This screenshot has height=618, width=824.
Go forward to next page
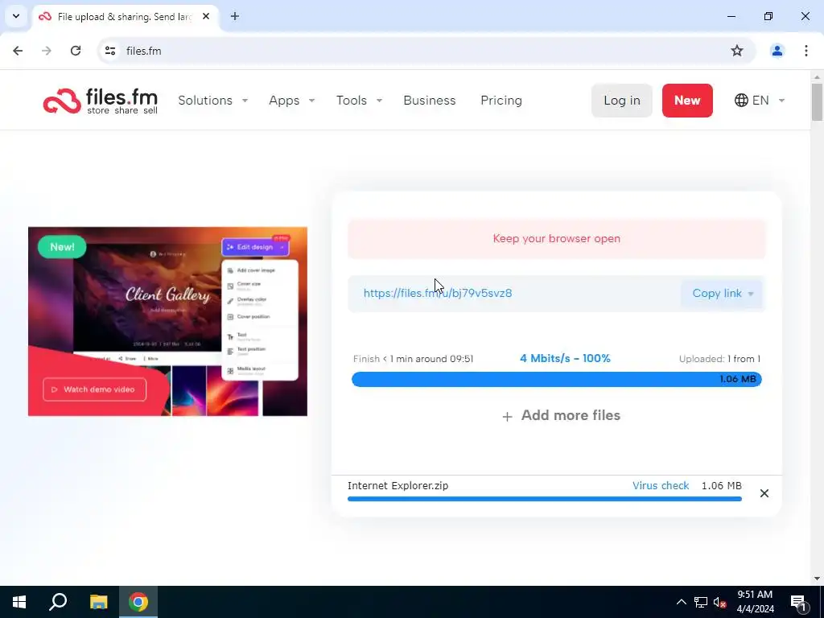47,51
